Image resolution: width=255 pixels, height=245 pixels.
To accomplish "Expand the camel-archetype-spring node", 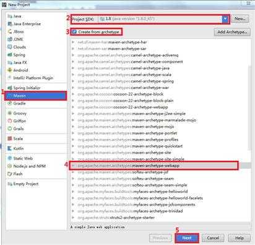I will click(73, 81).
